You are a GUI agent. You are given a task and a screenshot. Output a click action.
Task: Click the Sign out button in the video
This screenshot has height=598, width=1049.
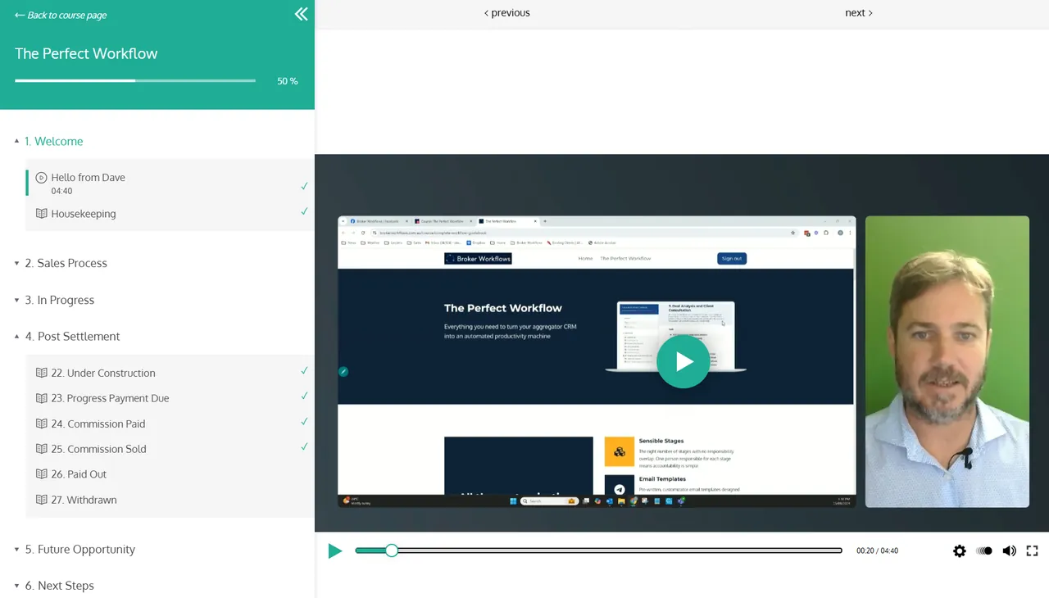click(x=732, y=258)
